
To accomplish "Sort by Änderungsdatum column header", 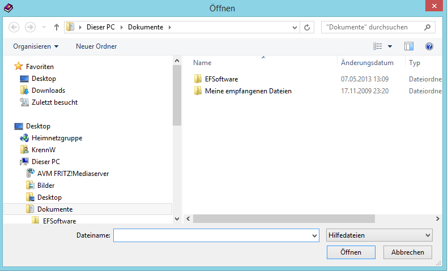I will coord(367,63).
